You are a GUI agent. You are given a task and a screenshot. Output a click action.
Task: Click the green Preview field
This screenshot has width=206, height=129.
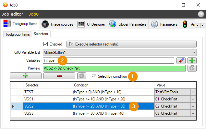coord(114,68)
